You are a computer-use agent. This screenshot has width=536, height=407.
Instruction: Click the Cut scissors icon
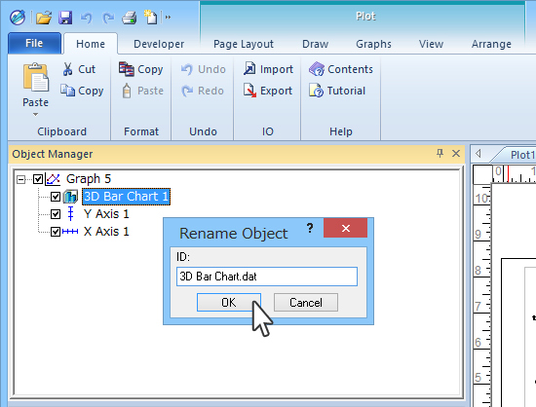pos(67,69)
